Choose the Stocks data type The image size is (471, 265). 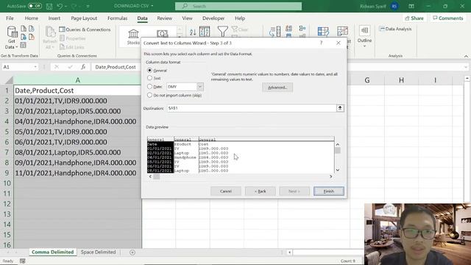(133, 37)
